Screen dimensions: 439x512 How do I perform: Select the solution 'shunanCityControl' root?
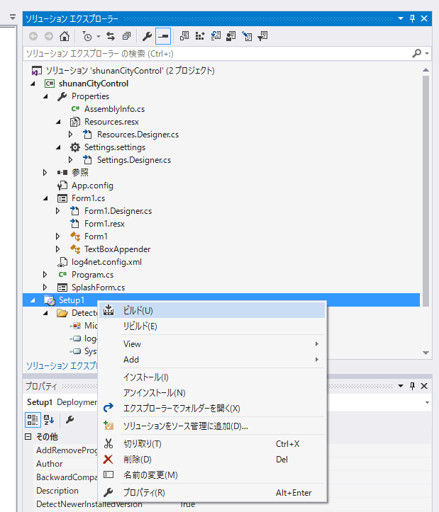tap(130, 71)
